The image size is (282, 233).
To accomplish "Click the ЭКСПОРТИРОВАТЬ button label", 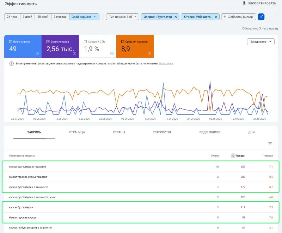I will (x=262, y=3).
